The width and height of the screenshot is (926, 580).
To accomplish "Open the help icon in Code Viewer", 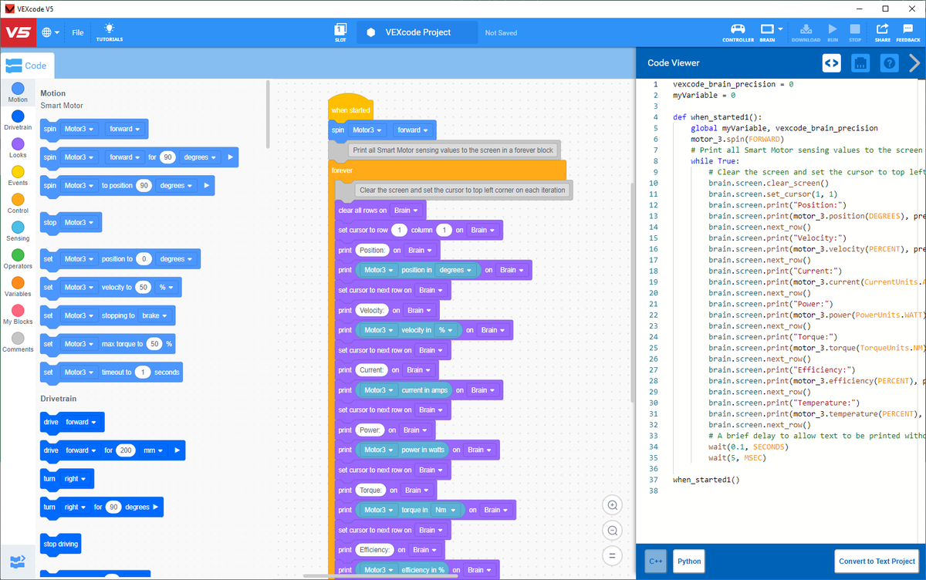I will 889,62.
